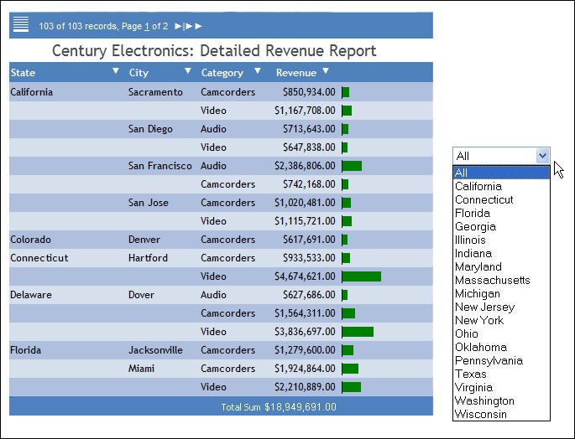Click the Hartford city cell

[x=148, y=258]
